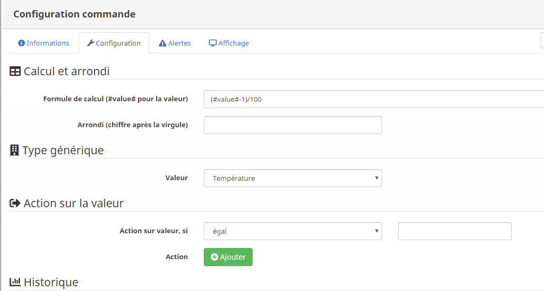544x291 pixels.
Task: Click the building icon beside Type générique
Action: pos(15,150)
